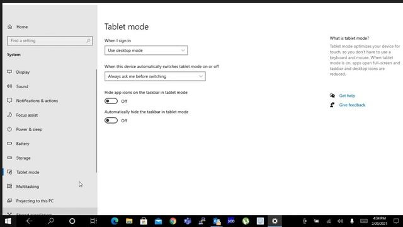This screenshot has height=227, width=403.
Task: Click the Projecting to this PC icon
Action: 9,201
